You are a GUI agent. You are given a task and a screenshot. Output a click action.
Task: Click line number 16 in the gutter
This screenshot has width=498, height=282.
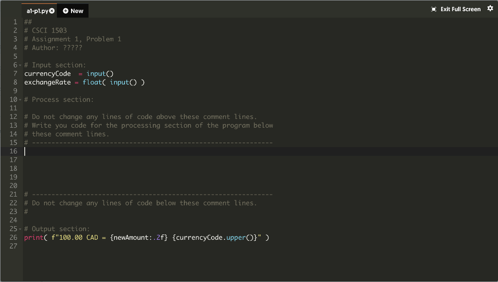[x=15, y=150]
